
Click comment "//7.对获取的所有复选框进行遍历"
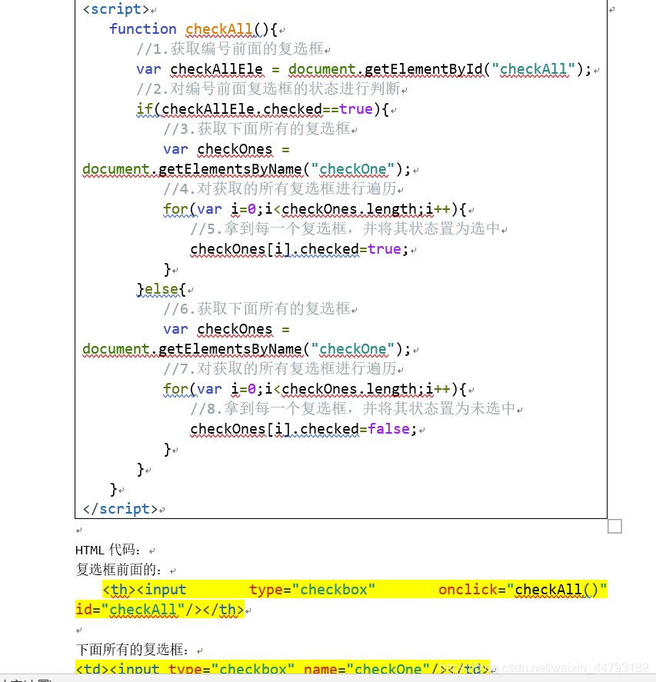[x=280, y=369]
